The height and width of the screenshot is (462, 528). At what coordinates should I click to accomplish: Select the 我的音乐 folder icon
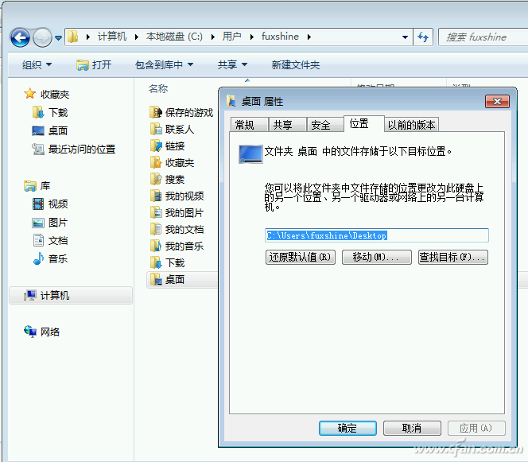156,246
